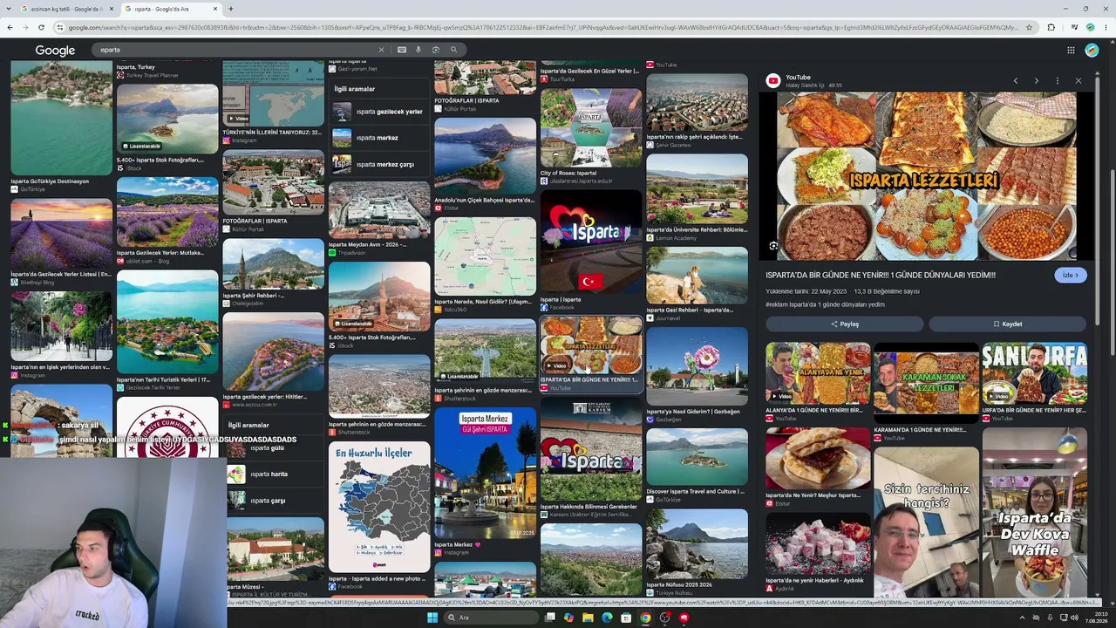Open related search 'ısparta gezilecek yerler'
Image resolution: width=1116 pixels, height=628 pixels.
[x=379, y=112]
